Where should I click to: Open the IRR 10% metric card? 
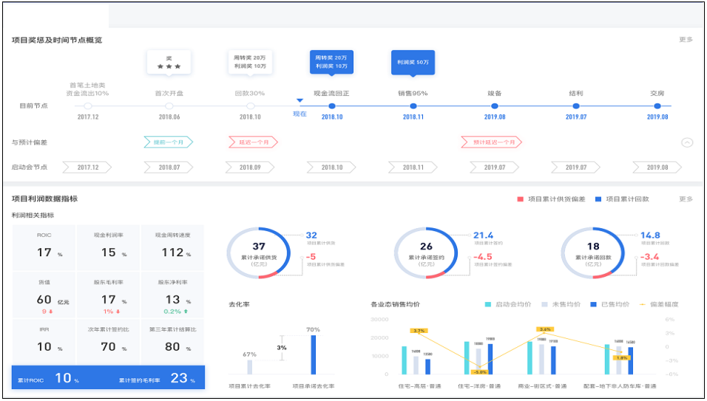click(x=44, y=342)
